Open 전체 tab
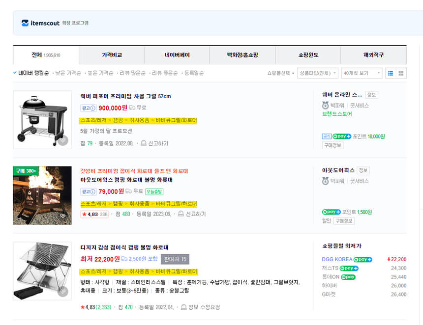This screenshot has width=423, height=325. pos(46,55)
